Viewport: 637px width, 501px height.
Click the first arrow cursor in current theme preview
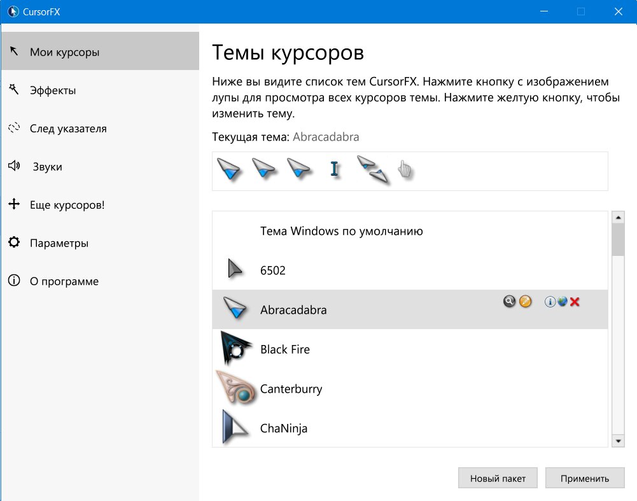click(x=228, y=169)
